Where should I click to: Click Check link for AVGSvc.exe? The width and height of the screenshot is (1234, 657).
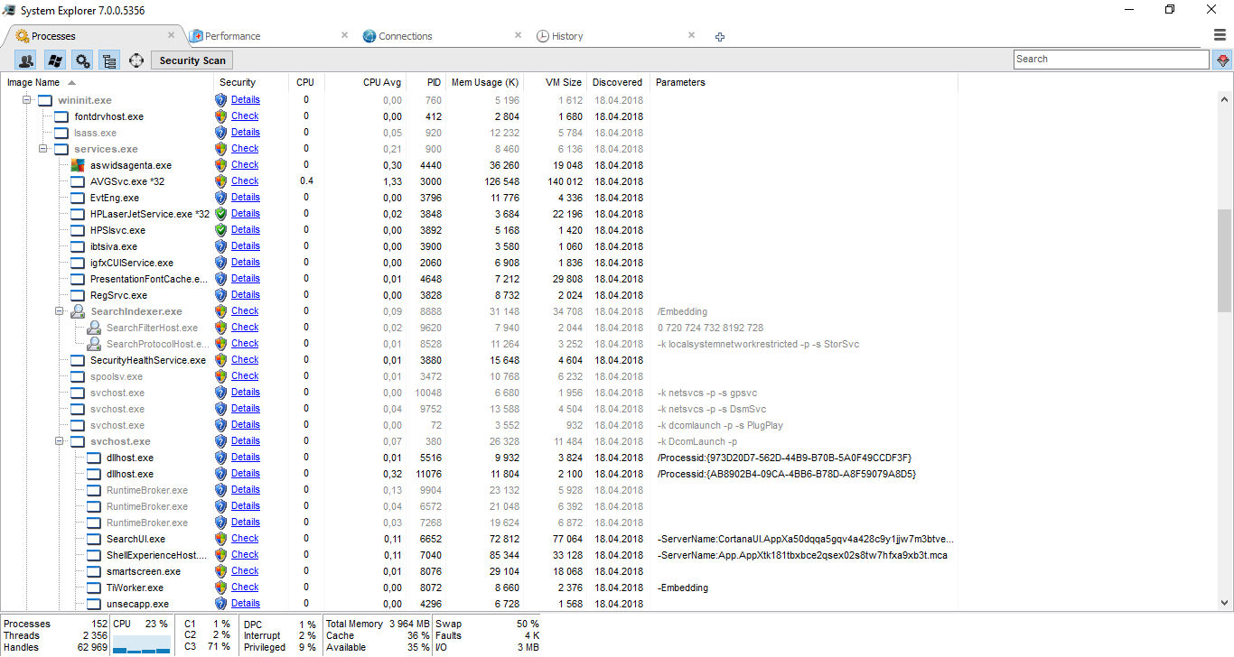(244, 181)
